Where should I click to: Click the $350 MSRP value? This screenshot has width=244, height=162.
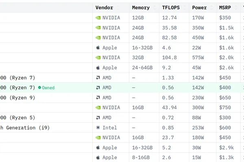coord(225,18)
